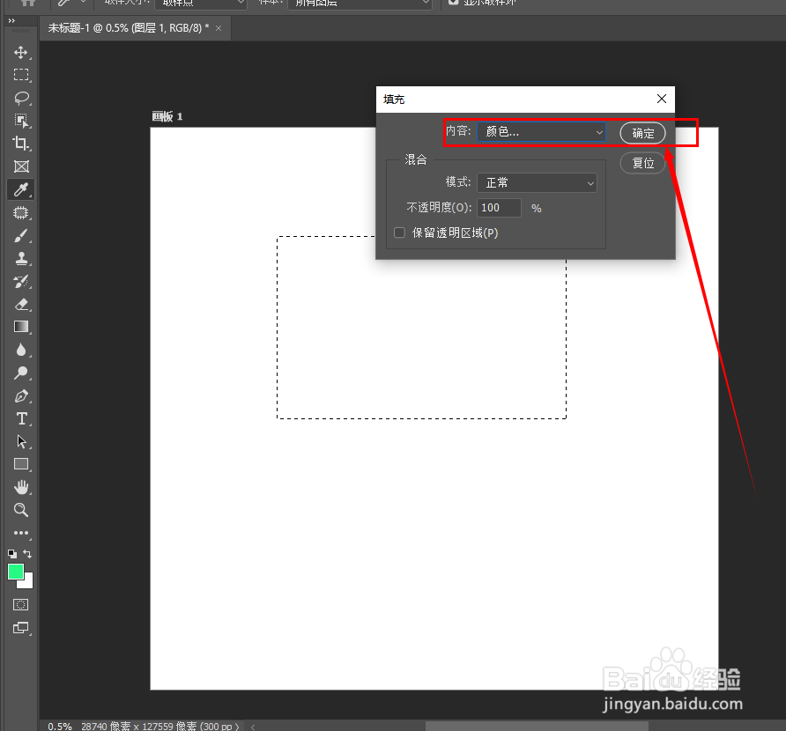This screenshot has width=786, height=731.
Task: Open the green foreground color picker
Action: (x=16, y=572)
